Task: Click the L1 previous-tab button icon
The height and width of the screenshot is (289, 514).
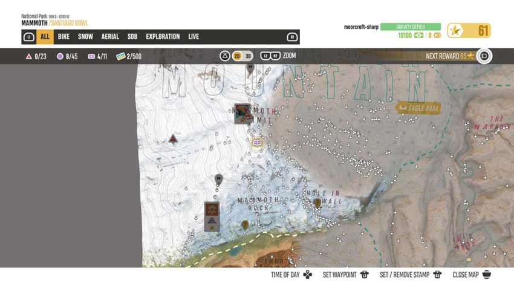Action: pyautogui.click(x=29, y=37)
